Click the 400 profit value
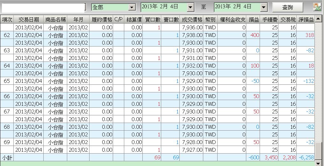 tap(255, 35)
